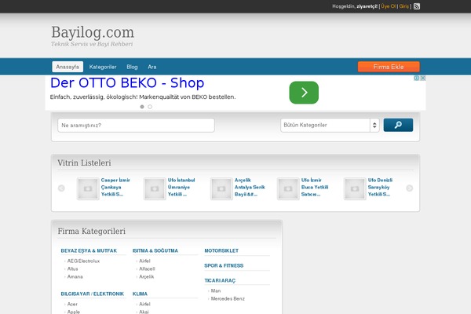Select Airfel under Isıtma & Soğutma
Image resolution: width=471 pixels, height=314 pixels.
[144, 261]
